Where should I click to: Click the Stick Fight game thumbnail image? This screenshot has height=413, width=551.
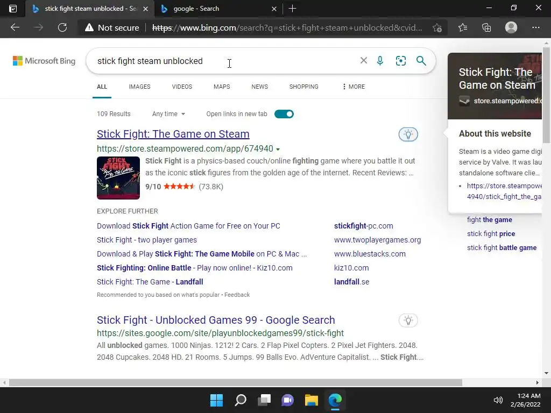point(118,177)
